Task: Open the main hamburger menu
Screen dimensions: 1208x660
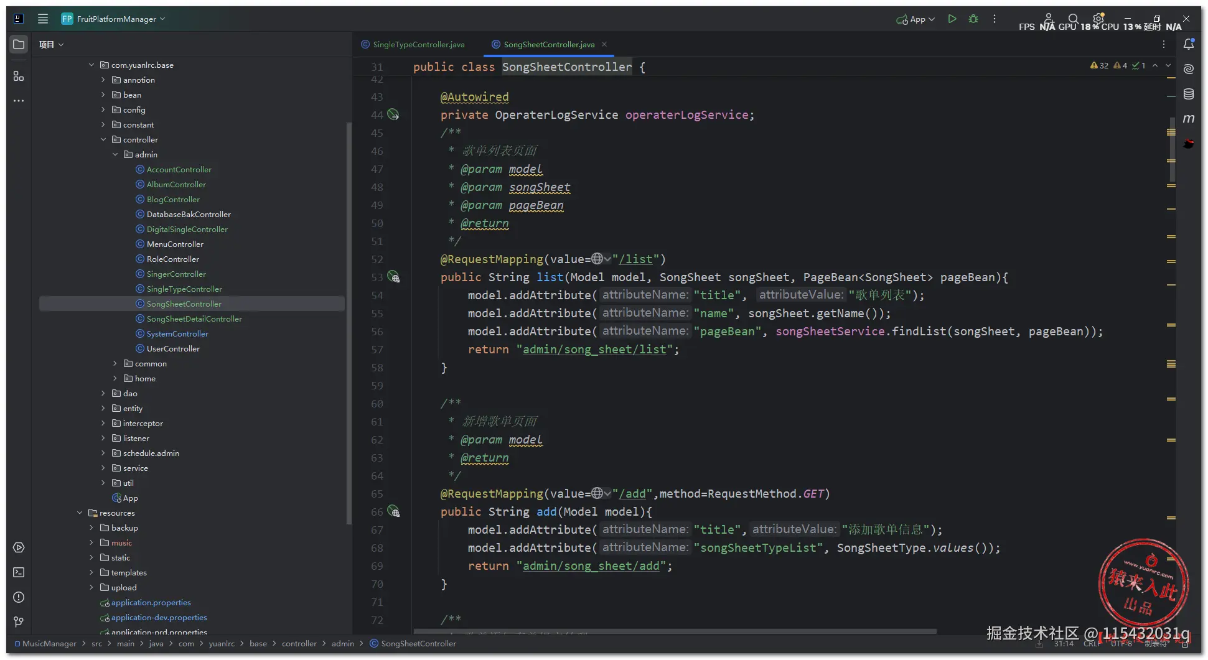Action: coord(43,19)
